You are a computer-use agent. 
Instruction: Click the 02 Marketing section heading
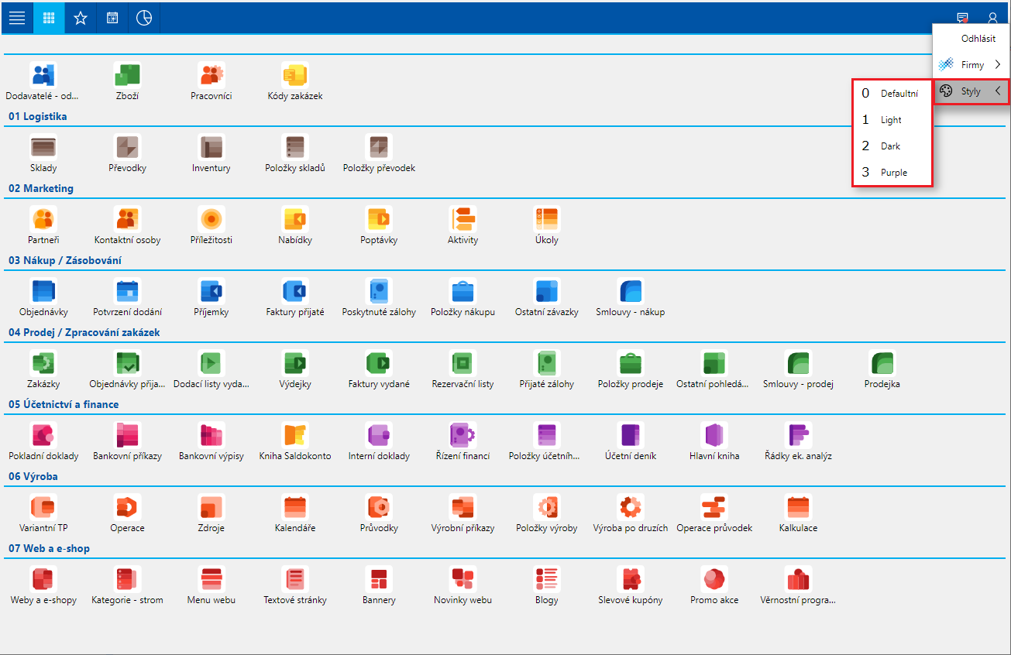pyautogui.click(x=41, y=188)
